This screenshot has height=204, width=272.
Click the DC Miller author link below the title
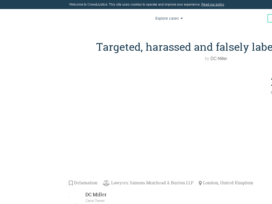coord(219,59)
